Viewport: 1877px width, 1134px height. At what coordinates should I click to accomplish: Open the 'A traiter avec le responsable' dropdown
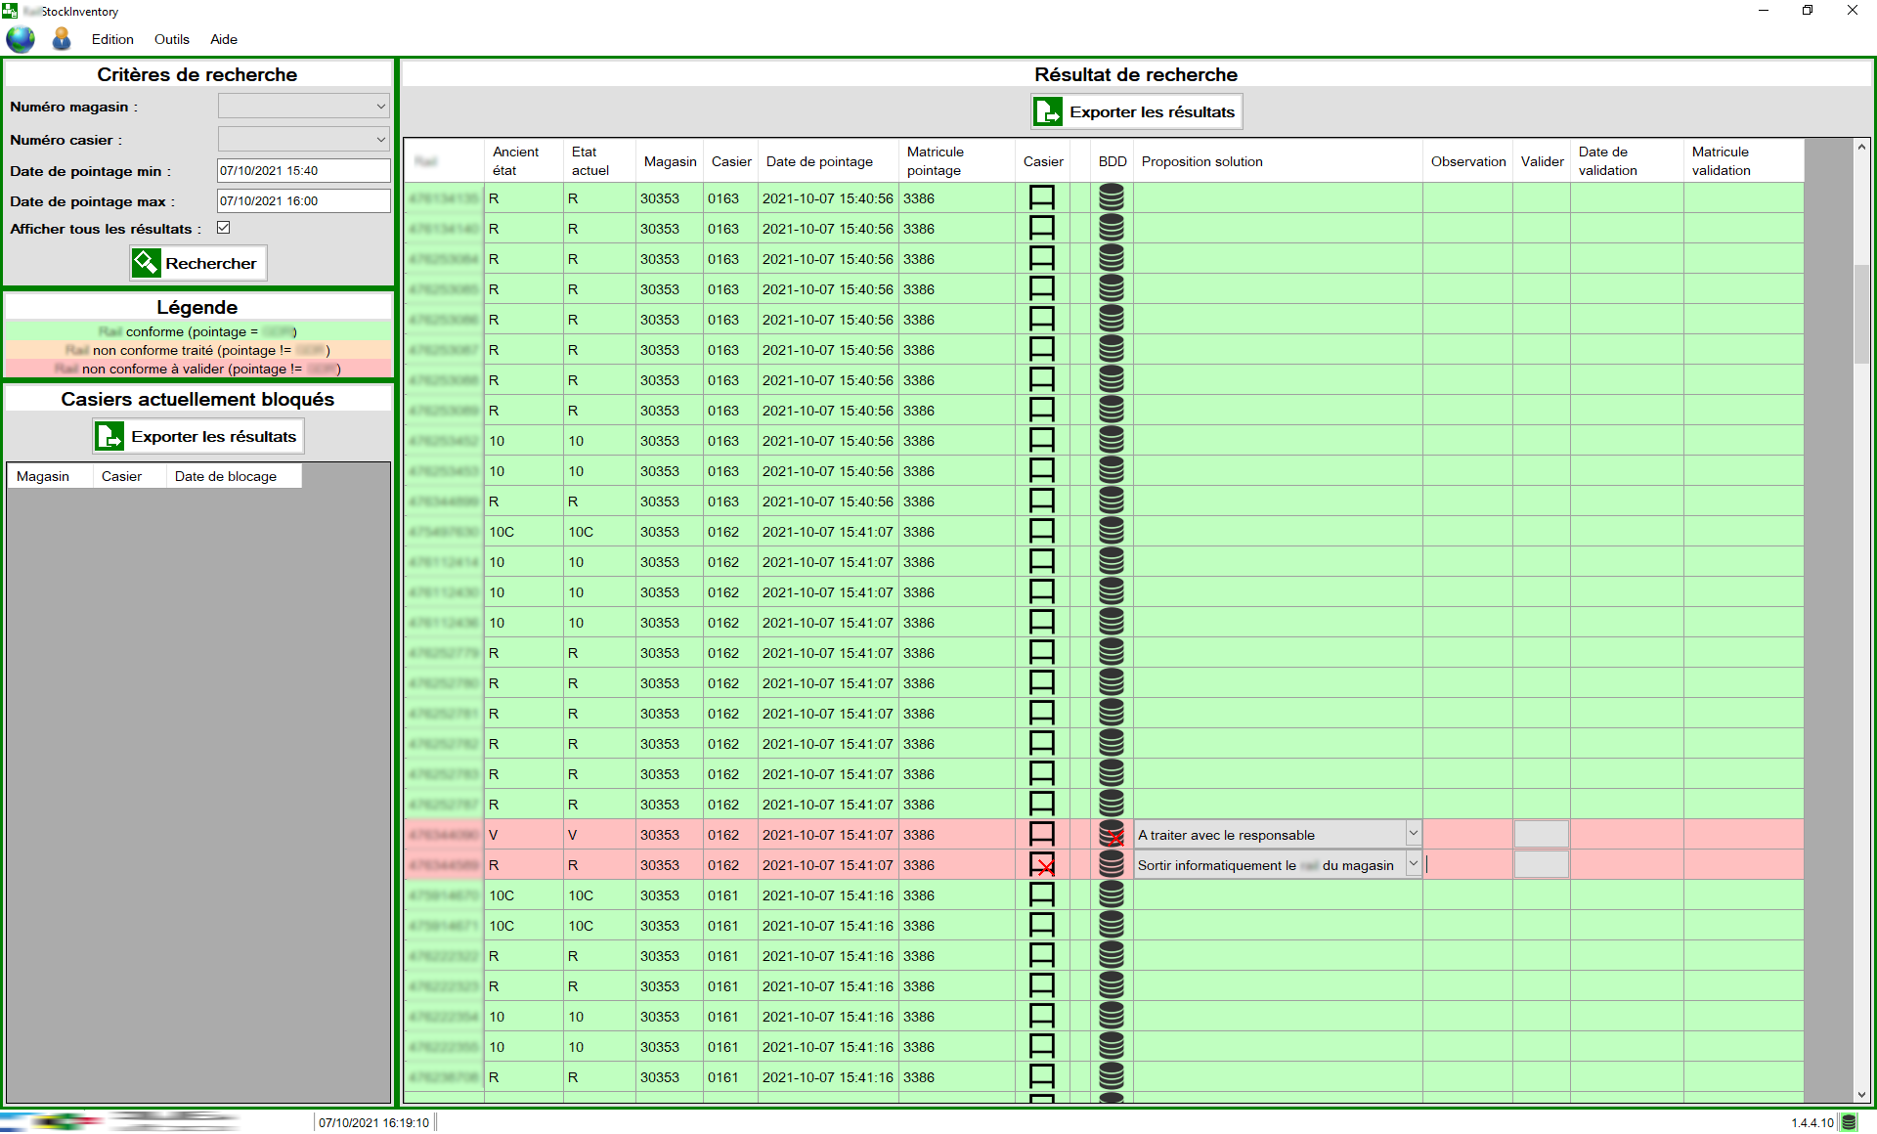pyautogui.click(x=1413, y=834)
